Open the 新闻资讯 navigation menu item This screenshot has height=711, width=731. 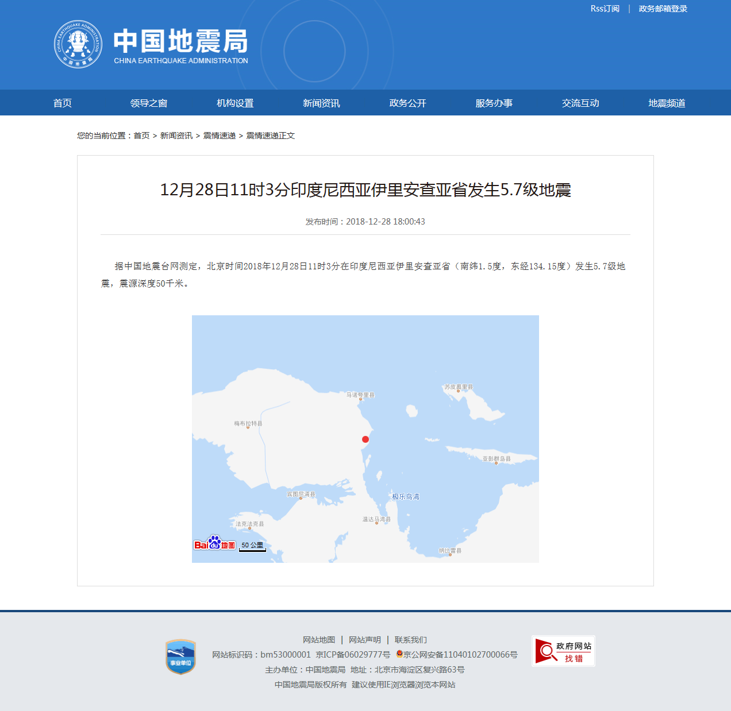[321, 103]
